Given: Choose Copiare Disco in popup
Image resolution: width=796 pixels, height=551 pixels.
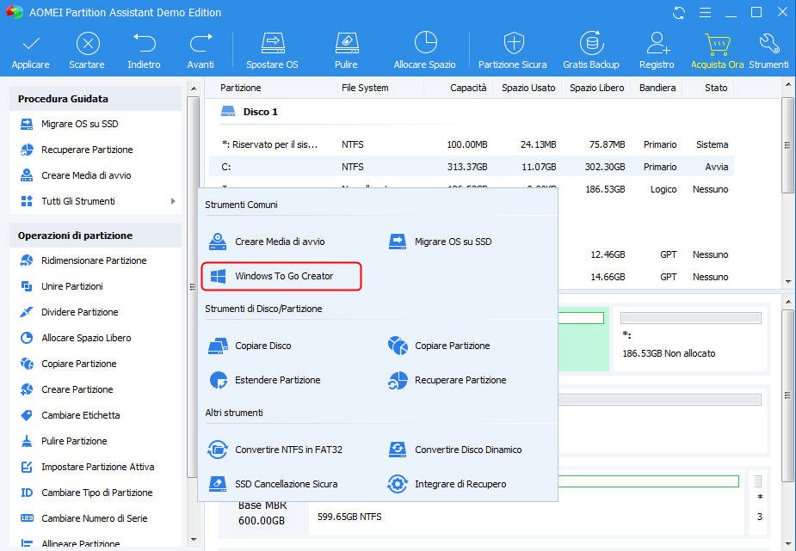Looking at the screenshot, I should tap(250, 346).
